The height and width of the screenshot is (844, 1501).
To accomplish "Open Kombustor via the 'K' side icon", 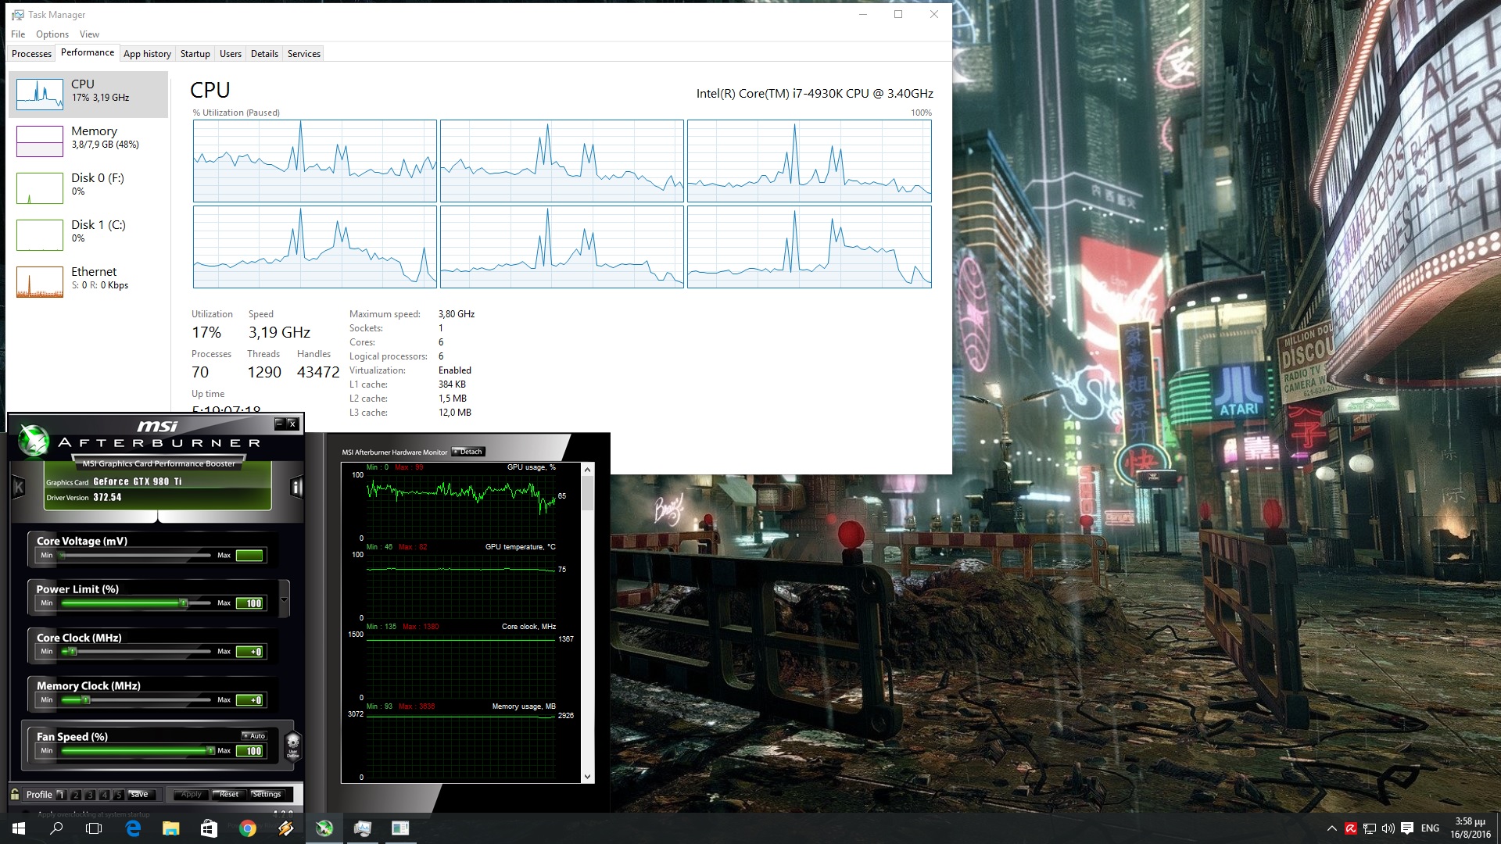I will click(x=19, y=488).
